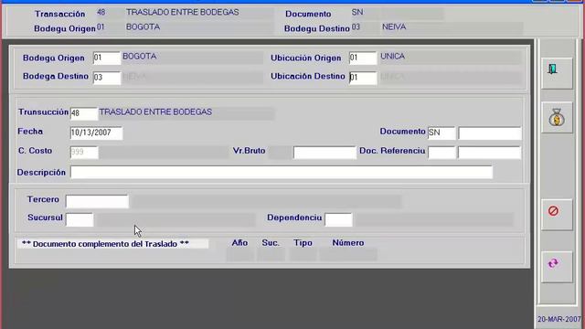The width and height of the screenshot is (585, 329).
Task: Click the exit door icon button
Action: pos(557,73)
